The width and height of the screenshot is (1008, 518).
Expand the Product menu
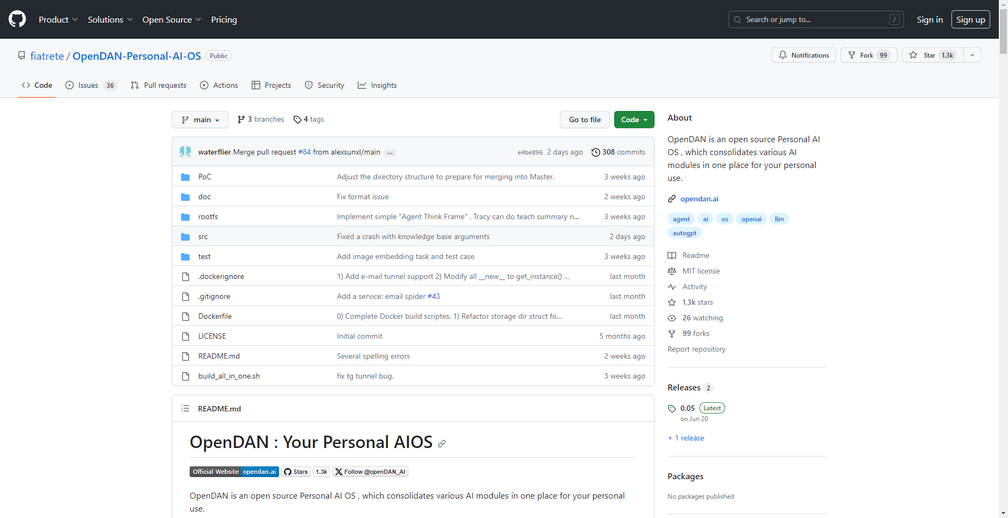pos(58,19)
